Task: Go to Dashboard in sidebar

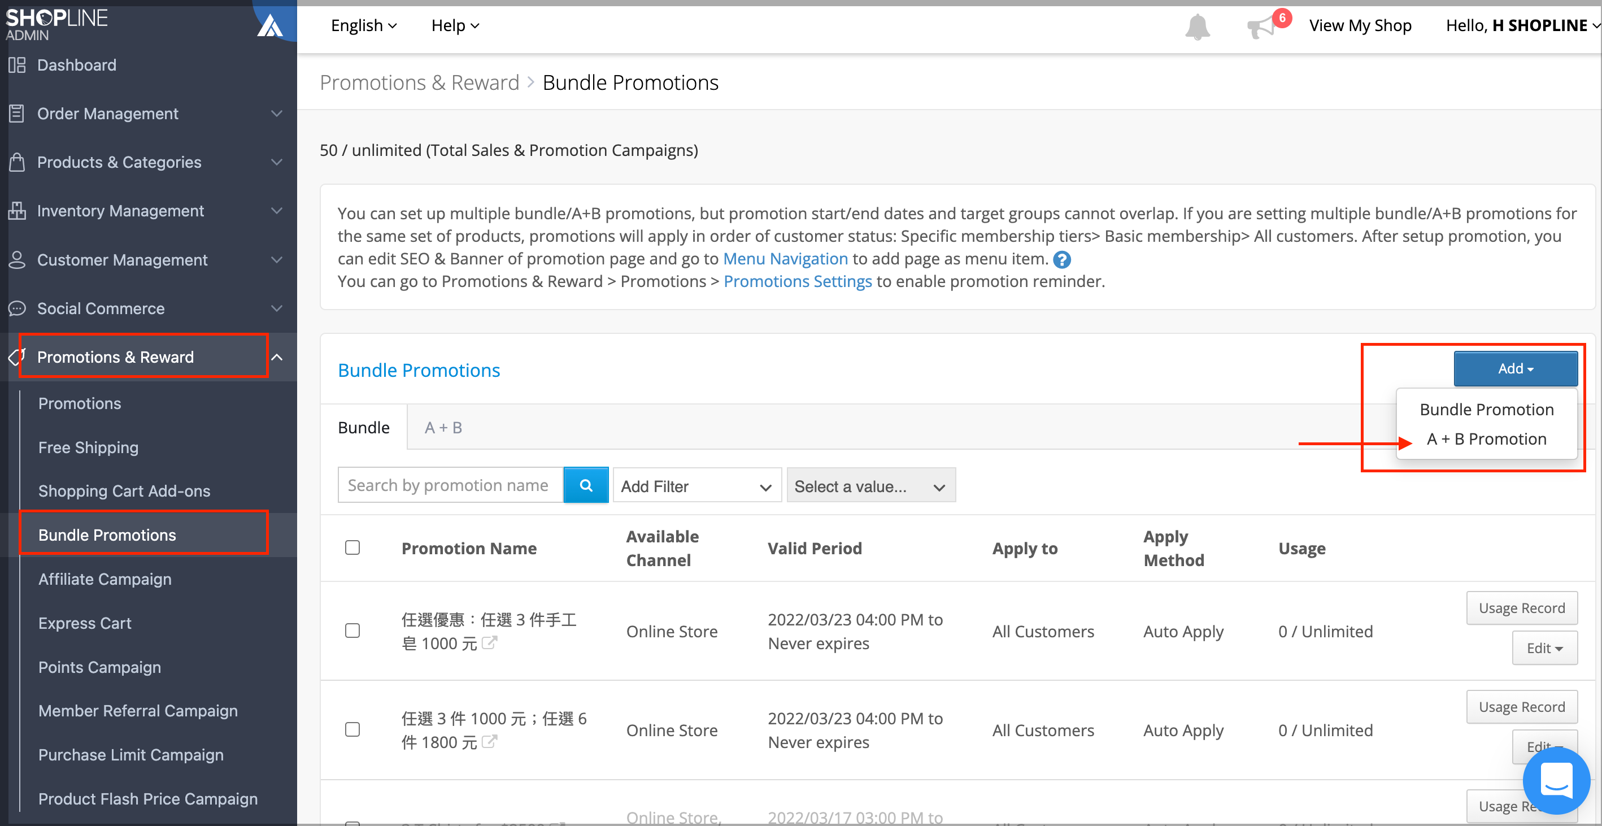Action: click(76, 64)
